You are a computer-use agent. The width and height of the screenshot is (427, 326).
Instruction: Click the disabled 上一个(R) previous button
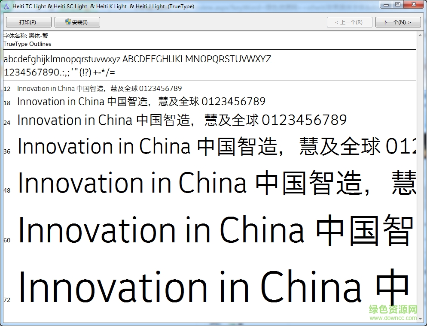349,22
